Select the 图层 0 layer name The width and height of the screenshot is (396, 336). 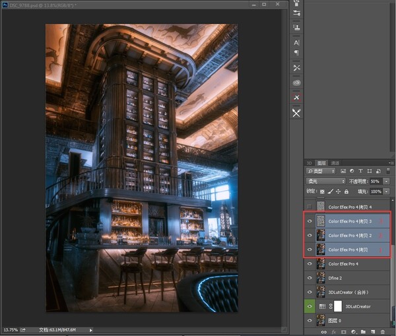335,321
